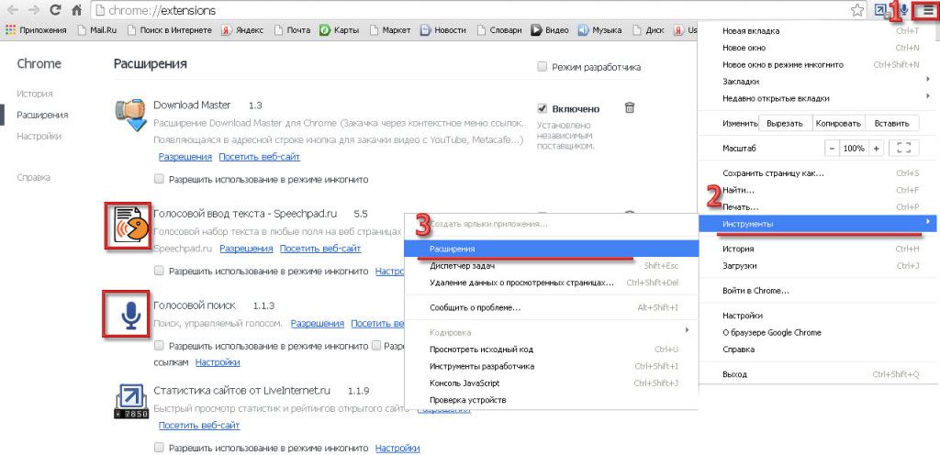Decrease zoom with minus button

pos(832,148)
